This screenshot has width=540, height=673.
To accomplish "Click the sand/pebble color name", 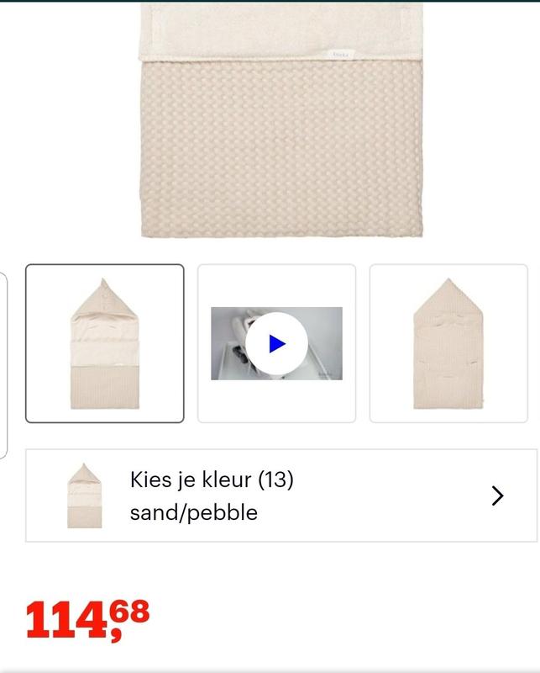I will click(193, 512).
